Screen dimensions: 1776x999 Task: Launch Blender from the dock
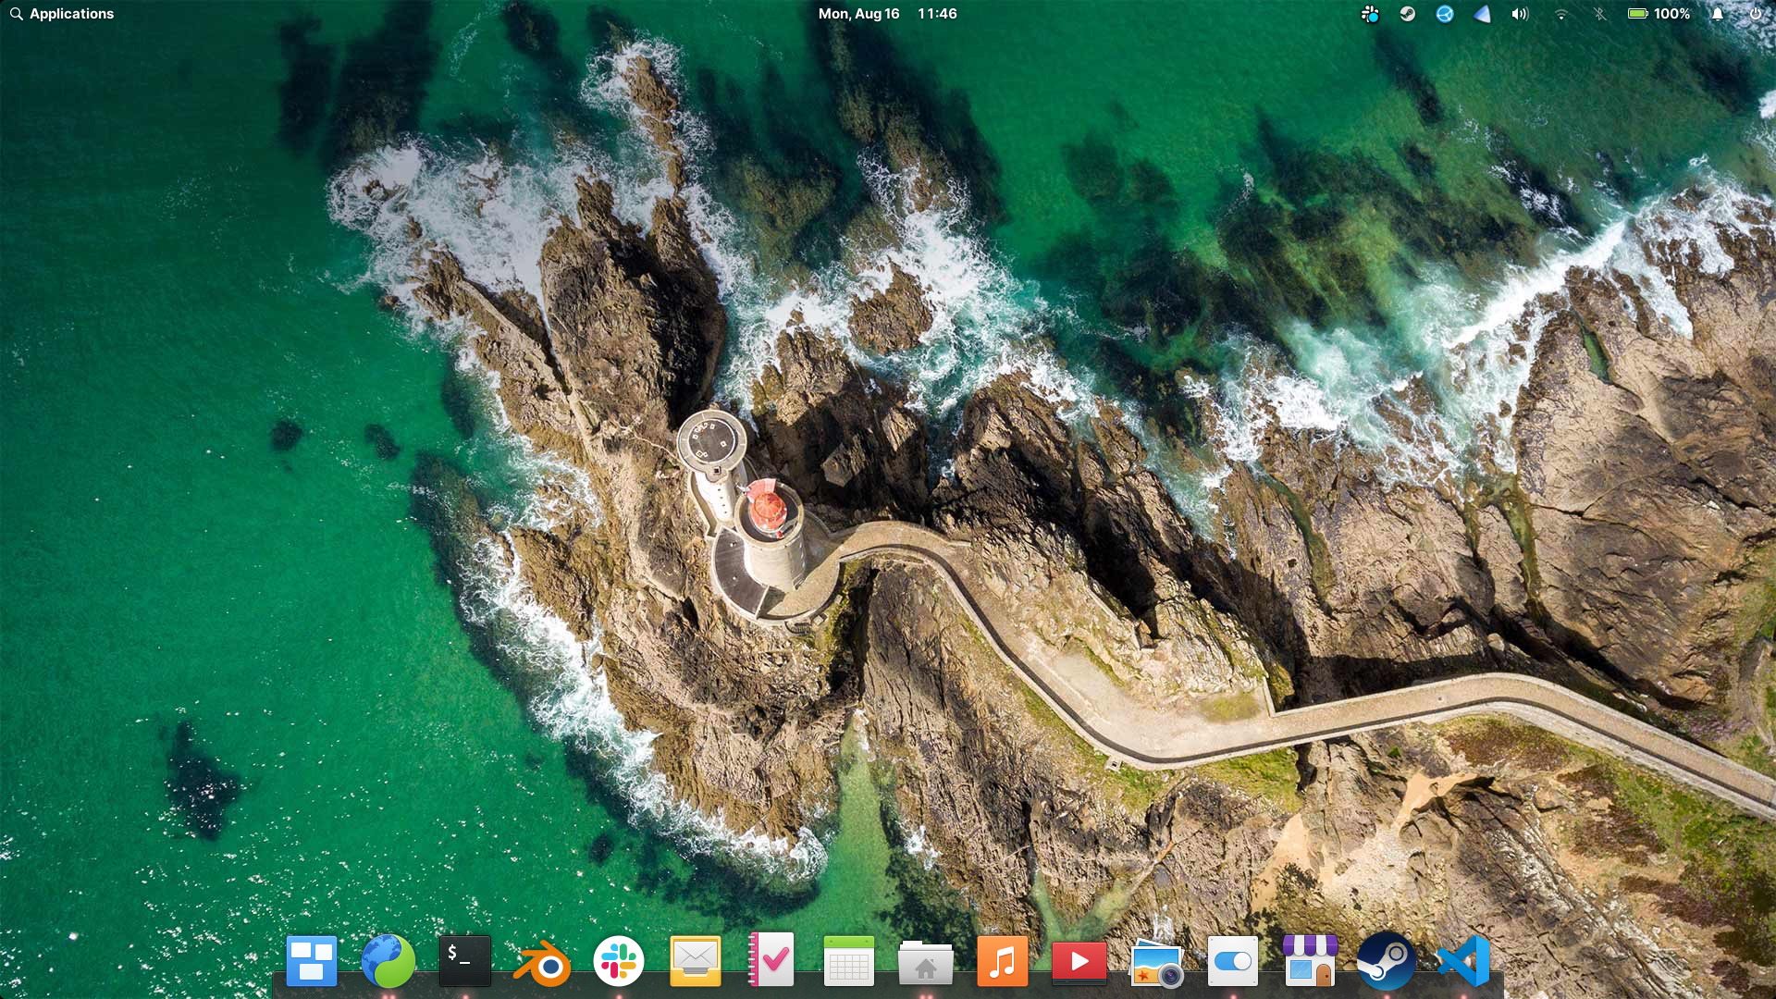(x=542, y=963)
